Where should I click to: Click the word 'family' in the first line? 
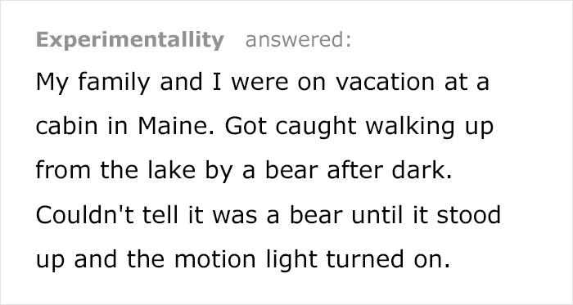pyautogui.click(x=114, y=83)
